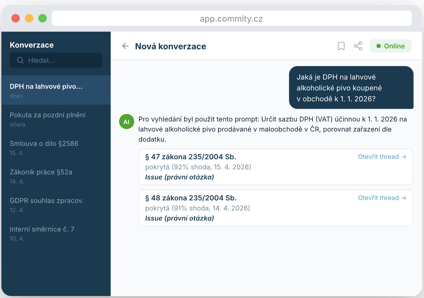The height and width of the screenshot is (298, 424).
Task: Open the DPH na lahvové pivo conversation
Action: pos(56,90)
